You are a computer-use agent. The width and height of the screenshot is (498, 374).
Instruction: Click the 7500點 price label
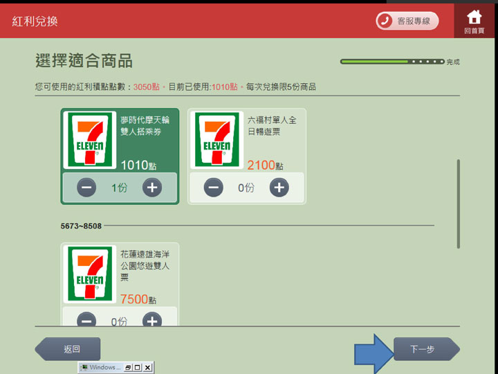(x=138, y=299)
